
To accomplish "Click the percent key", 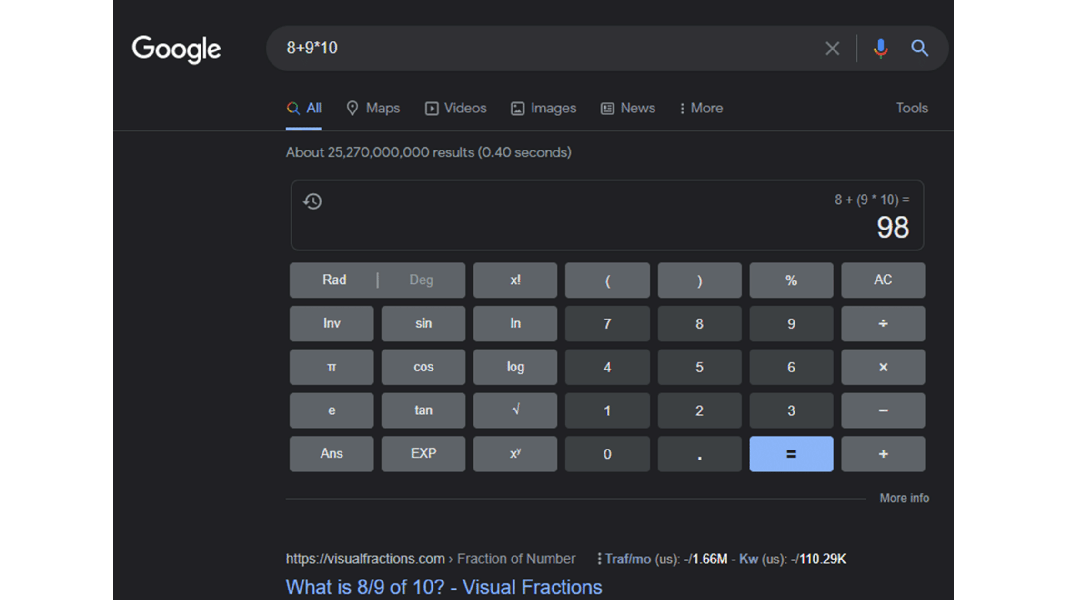I will click(x=791, y=280).
